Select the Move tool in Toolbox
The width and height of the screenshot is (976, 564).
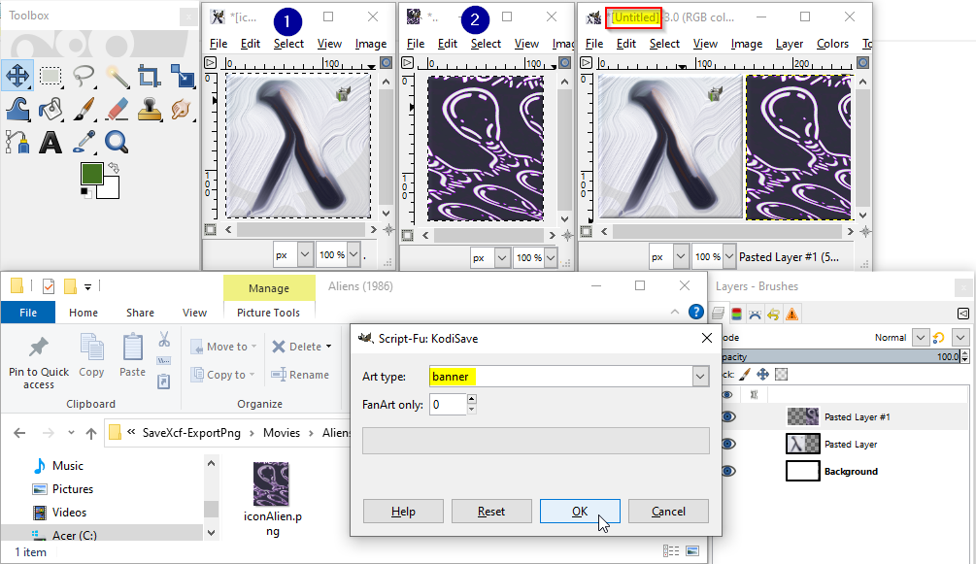17,76
